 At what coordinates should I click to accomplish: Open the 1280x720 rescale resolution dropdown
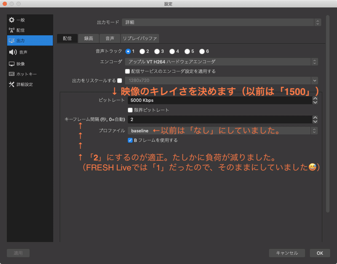(x=222, y=81)
